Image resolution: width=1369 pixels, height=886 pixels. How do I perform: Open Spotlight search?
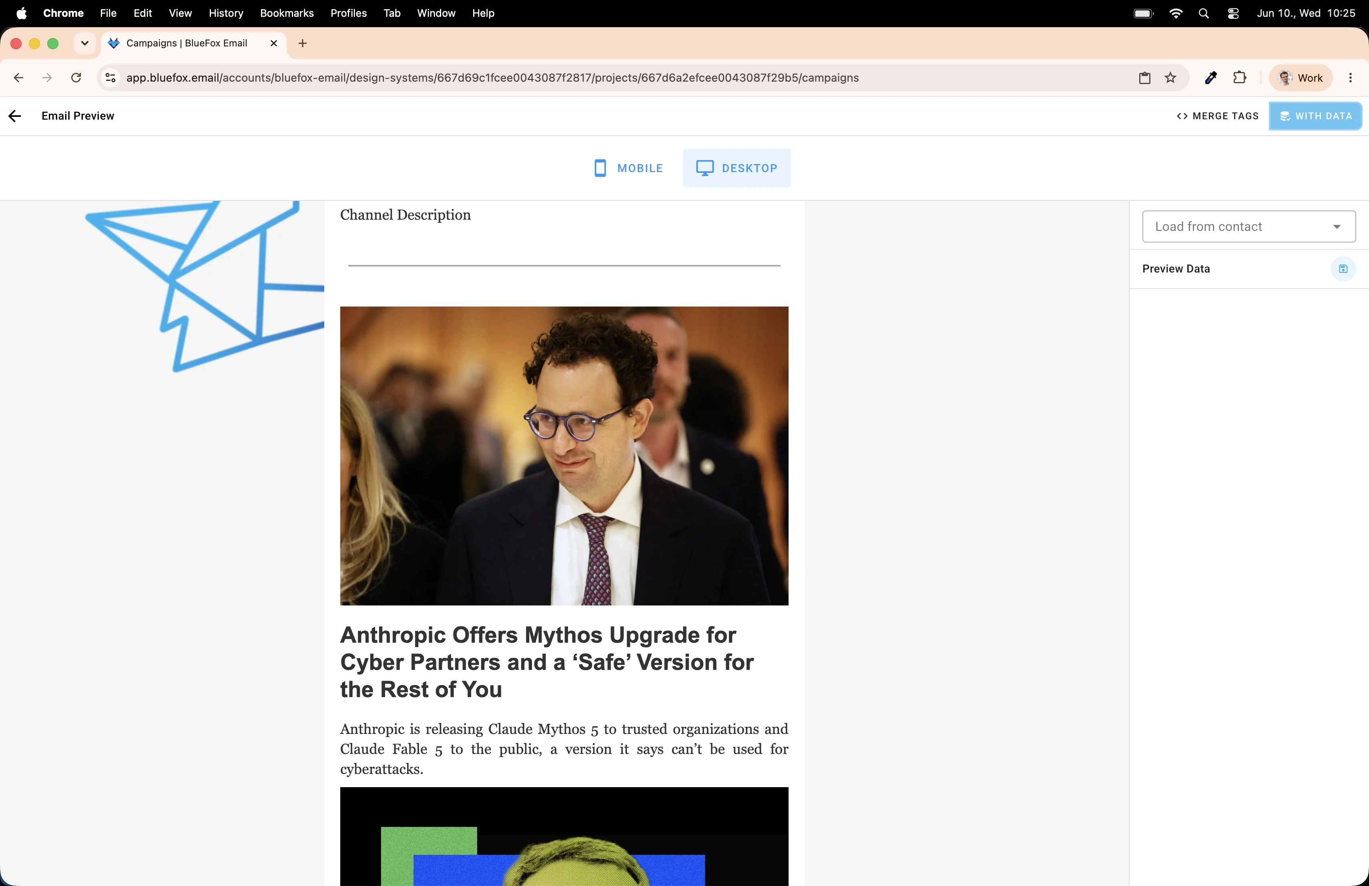[x=1204, y=13]
